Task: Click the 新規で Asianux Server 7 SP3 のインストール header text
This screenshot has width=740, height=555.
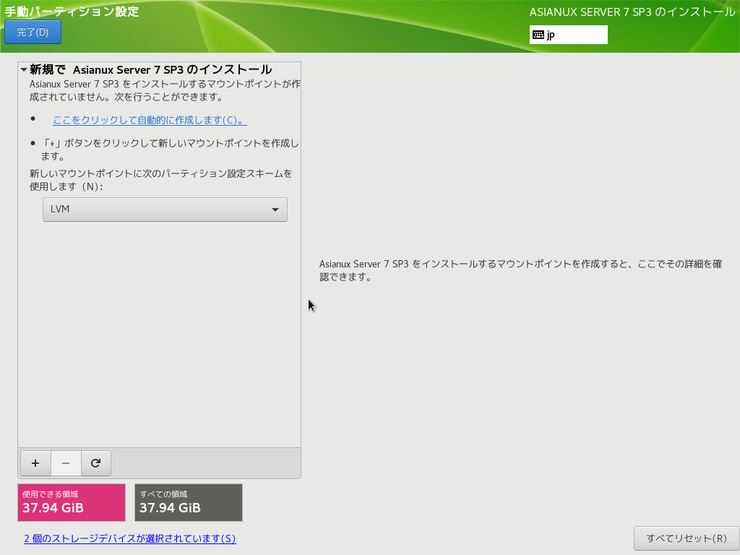Action: click(150, 69)
